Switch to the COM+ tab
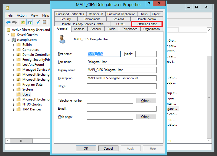Image resolution: width=217 pixels, height=156 pixels. (x=121, y=24)
